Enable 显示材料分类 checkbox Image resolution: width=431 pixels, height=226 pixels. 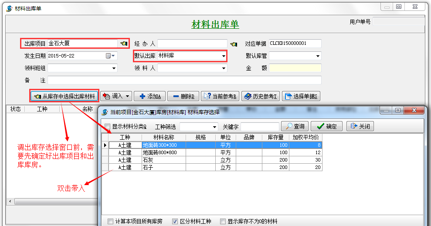tap(108, 127)
